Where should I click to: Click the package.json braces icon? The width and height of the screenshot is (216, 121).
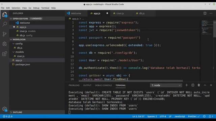13,64
